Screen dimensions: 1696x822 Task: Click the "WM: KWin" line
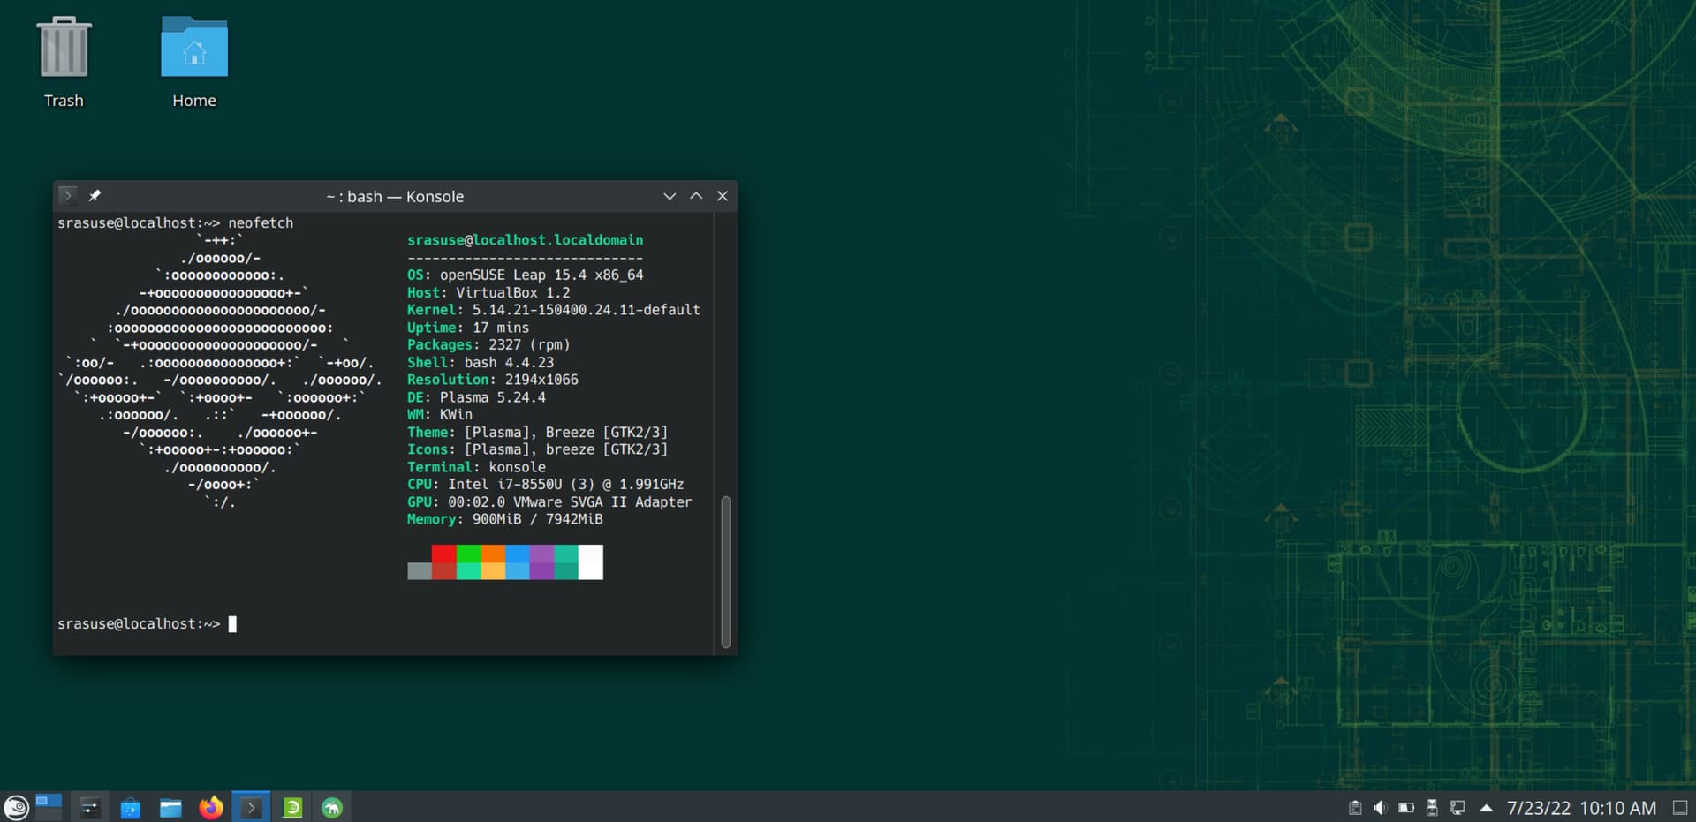pyautogui.click(x=440, y=414)
